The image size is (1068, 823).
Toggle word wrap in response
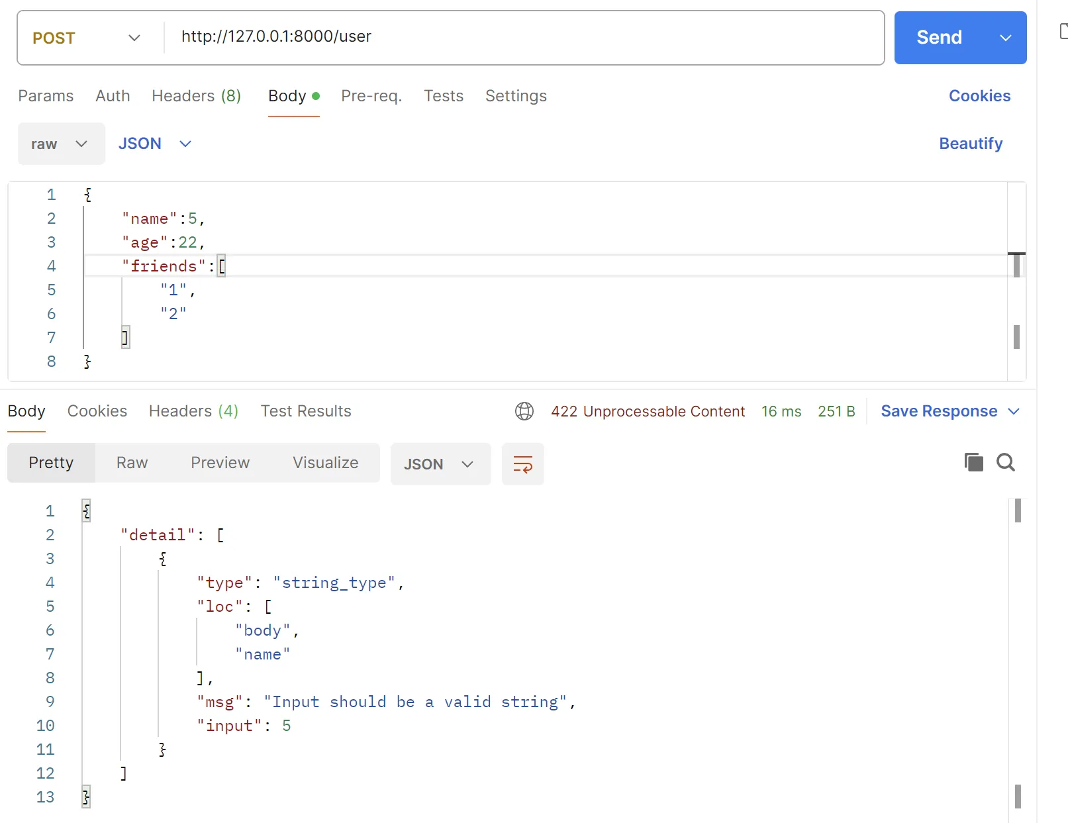(x=523, y=464)
